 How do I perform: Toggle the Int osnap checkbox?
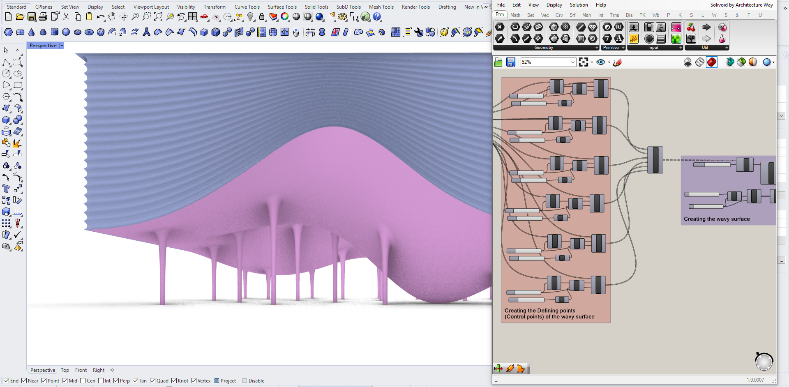(101, 381)
